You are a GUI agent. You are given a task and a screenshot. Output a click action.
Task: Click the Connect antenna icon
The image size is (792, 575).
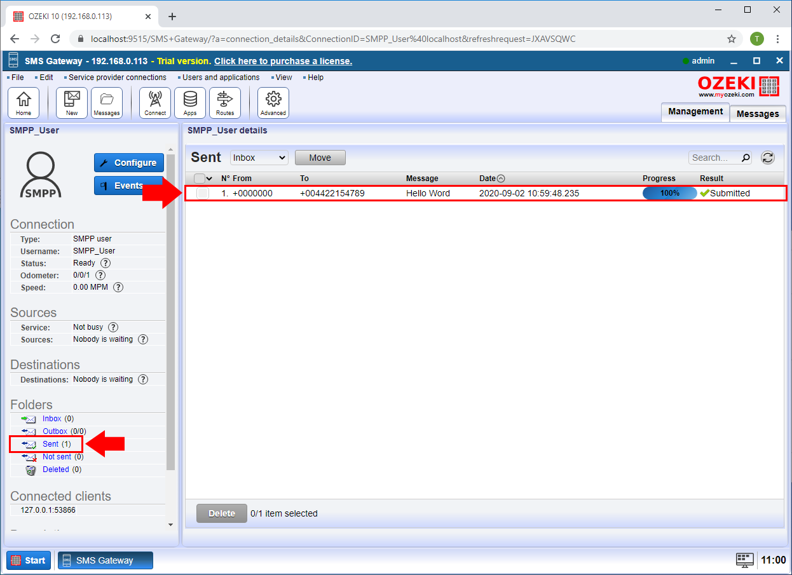click(155, 103)
